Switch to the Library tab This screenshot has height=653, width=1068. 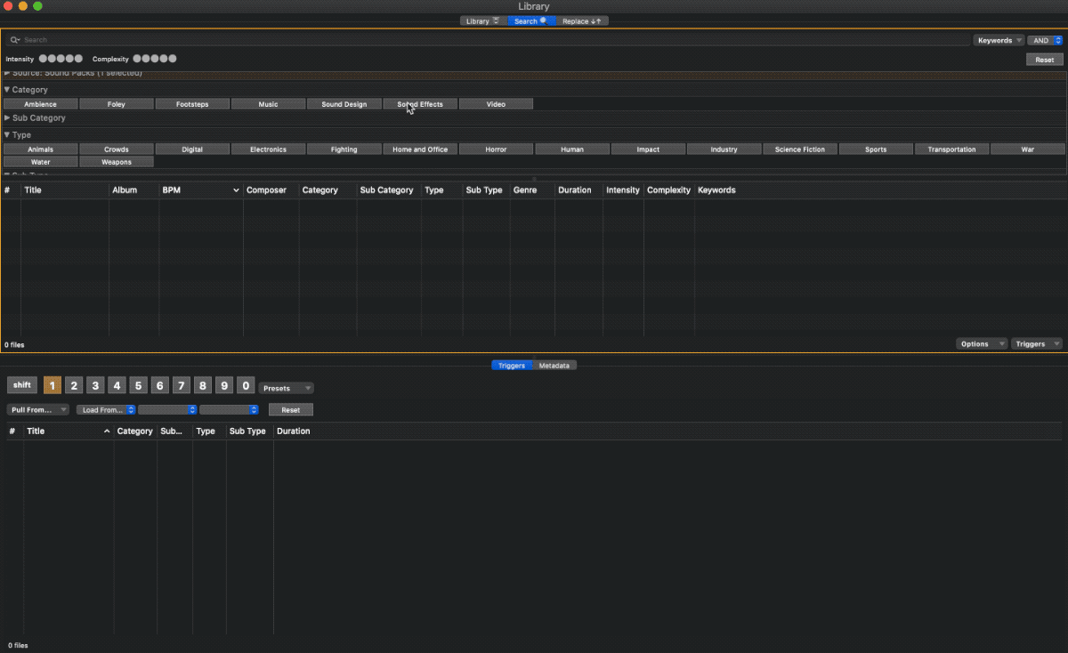tap(483, 20)
